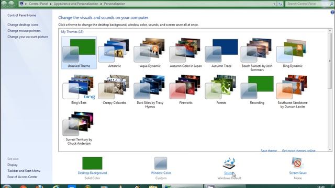The image size is (335, 188).
Task: Click the taskbar clock
Action: (x=321, y=186)
